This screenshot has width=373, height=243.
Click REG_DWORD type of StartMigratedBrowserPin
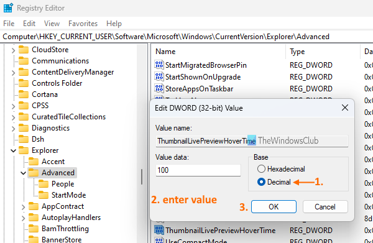311,65
